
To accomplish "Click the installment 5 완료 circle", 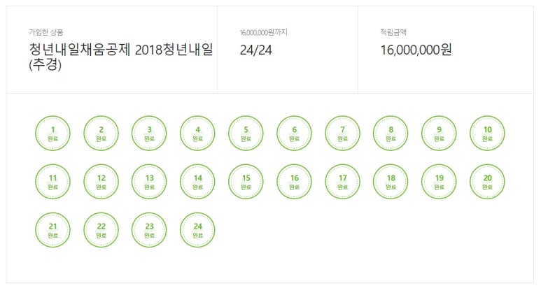I will click(x=246, y=134).
